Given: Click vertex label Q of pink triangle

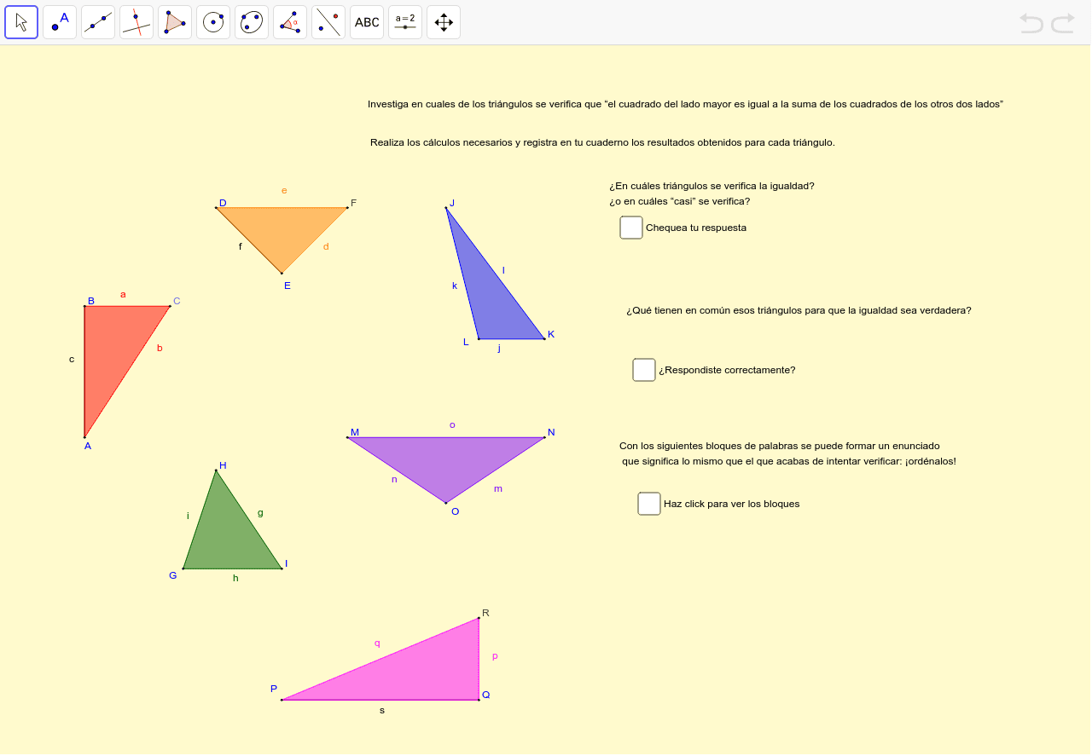Looking at the screenshot, I should (x=485, y=695).
